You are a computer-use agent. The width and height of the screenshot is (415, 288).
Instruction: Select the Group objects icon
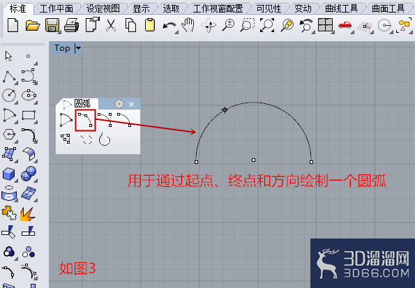9,252
